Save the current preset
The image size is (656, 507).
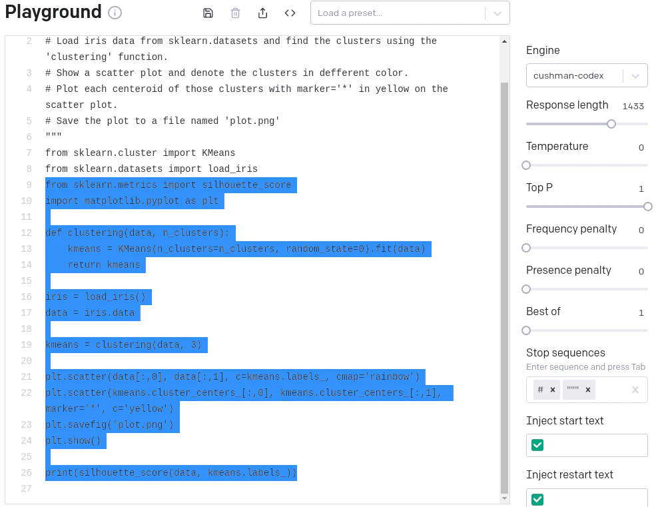(208, 12)
